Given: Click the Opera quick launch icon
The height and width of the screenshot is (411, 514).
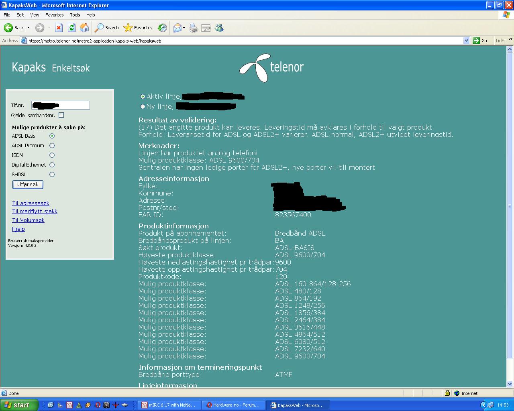Looking at the screenshot, I should [98, 405].
